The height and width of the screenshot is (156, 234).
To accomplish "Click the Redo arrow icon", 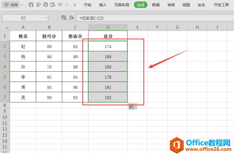I will 67,5.
